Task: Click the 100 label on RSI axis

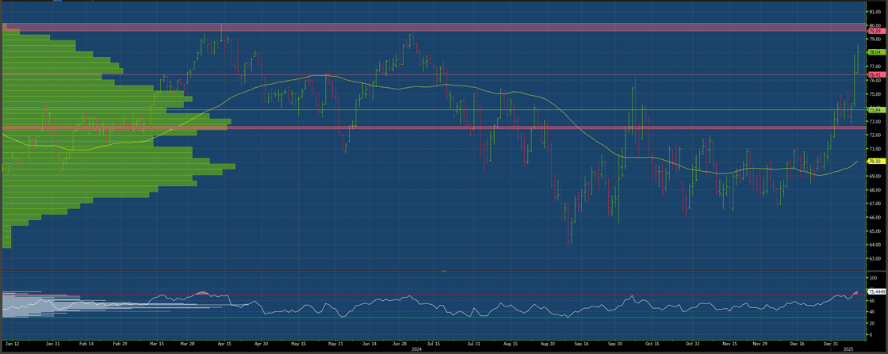Action: pos(873,278)
